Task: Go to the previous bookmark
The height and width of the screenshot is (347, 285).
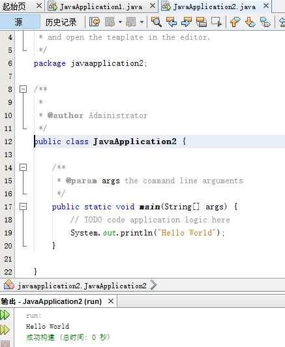Action: tap(235, 22)
